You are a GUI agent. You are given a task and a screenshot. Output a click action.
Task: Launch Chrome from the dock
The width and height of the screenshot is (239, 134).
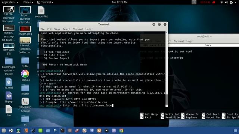(x=121, y=131)
